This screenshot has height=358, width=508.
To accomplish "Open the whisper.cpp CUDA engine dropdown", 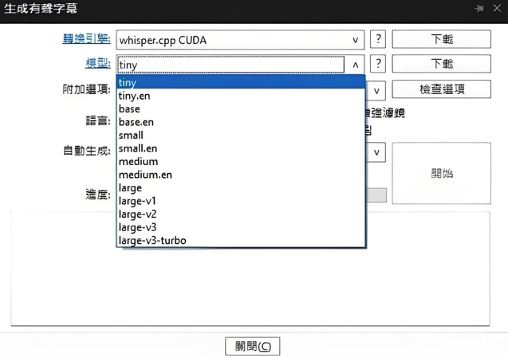I will 355,39.
